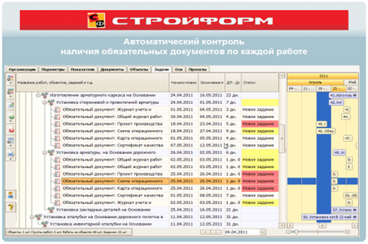The height and width of the screenshot is (244, 368).
Task: Click the zoom-in plus button of Gantt slider
Action: tap(347, 232)
